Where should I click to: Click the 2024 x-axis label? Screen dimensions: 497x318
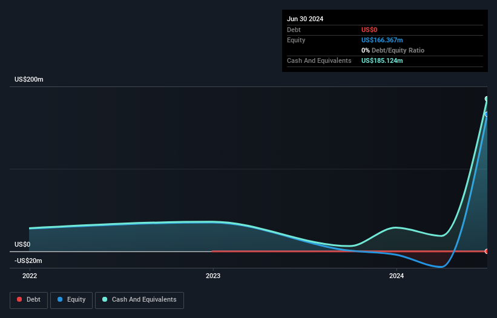(x=397, y=276)
